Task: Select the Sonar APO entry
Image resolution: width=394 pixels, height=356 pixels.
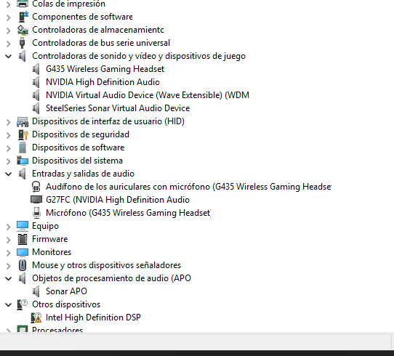Action: tap(66, 291)
